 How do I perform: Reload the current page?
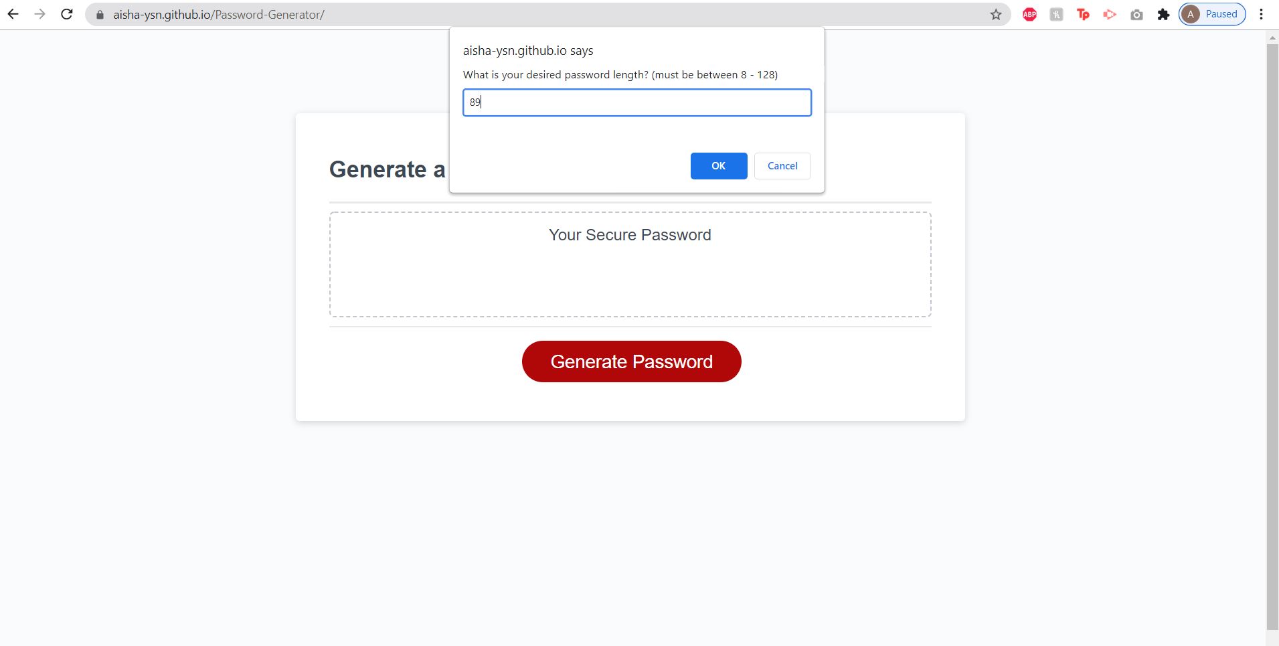point(67,13)
